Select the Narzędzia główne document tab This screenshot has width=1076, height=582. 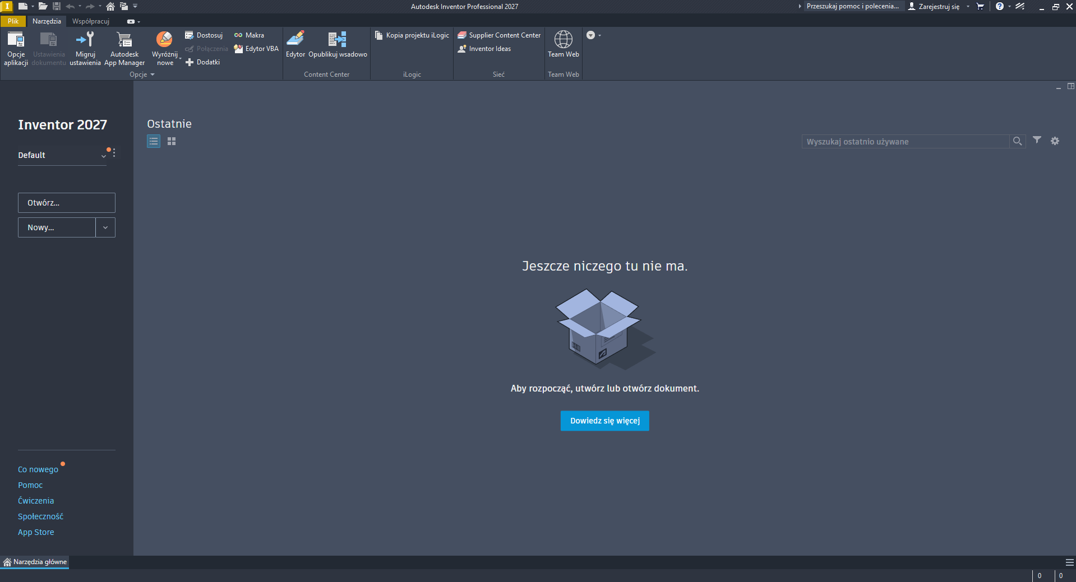tap(35, 562)
